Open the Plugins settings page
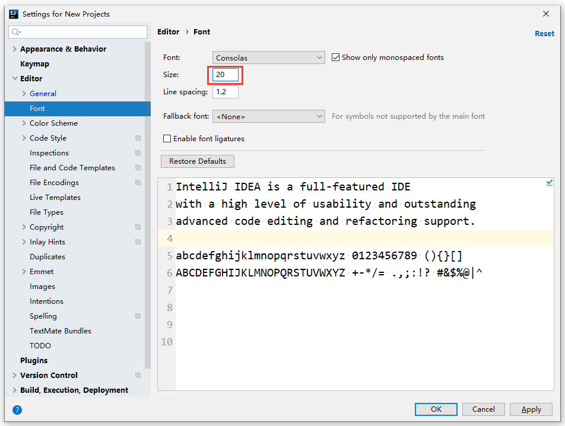 coord(34,361)
